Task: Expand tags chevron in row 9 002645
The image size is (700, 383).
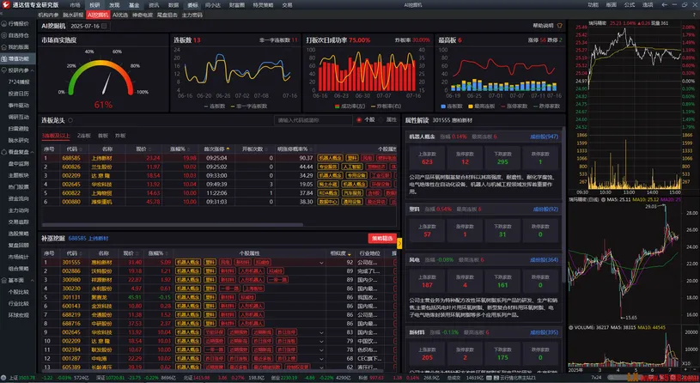Action: 321,332
